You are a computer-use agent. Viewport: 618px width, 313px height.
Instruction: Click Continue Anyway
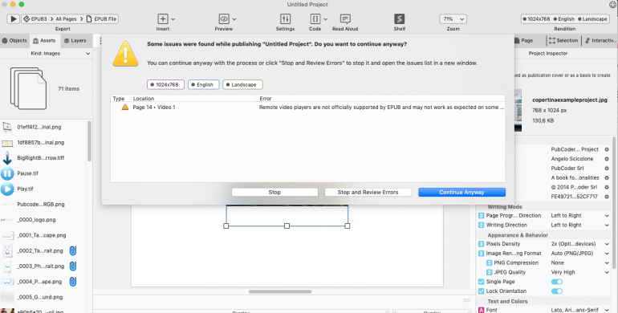[462, 193]
